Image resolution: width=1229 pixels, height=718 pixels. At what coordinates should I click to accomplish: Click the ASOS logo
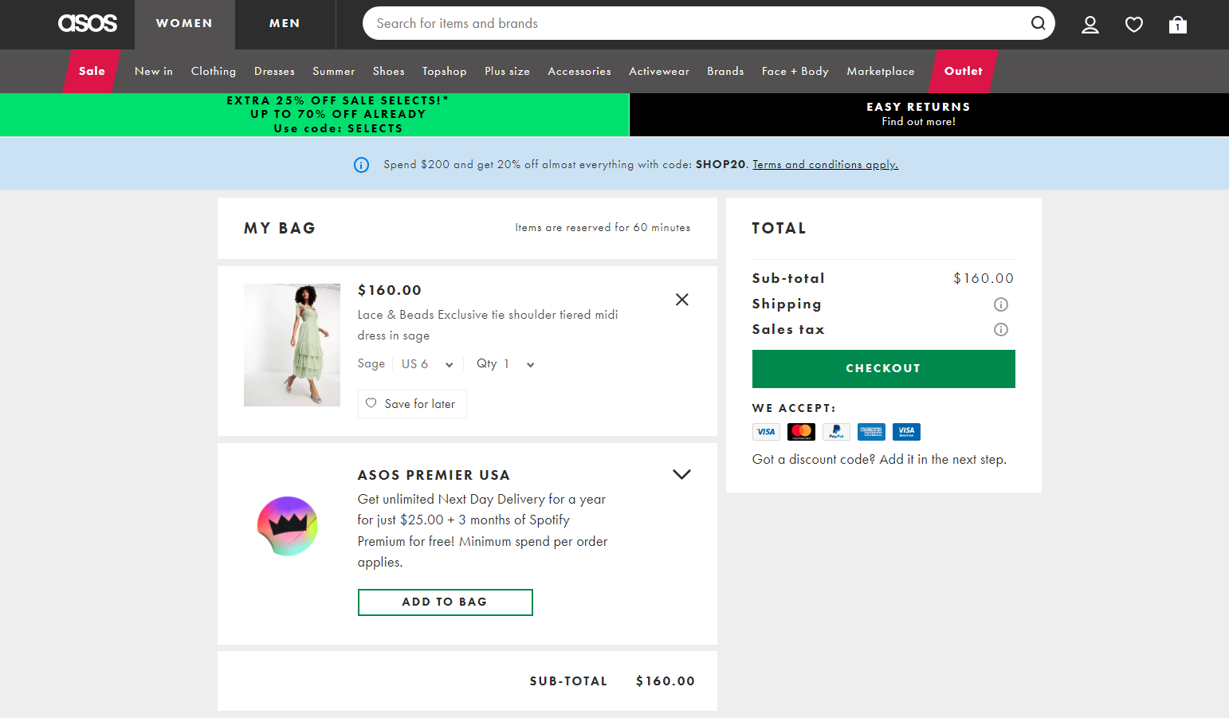click(88, 23)
